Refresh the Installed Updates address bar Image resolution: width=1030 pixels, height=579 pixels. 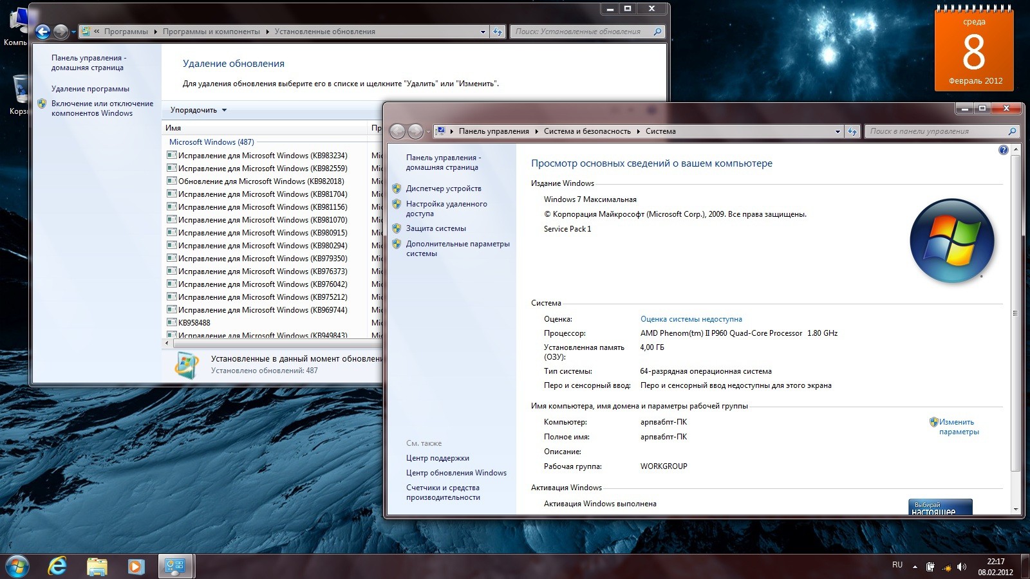[498, 32]
